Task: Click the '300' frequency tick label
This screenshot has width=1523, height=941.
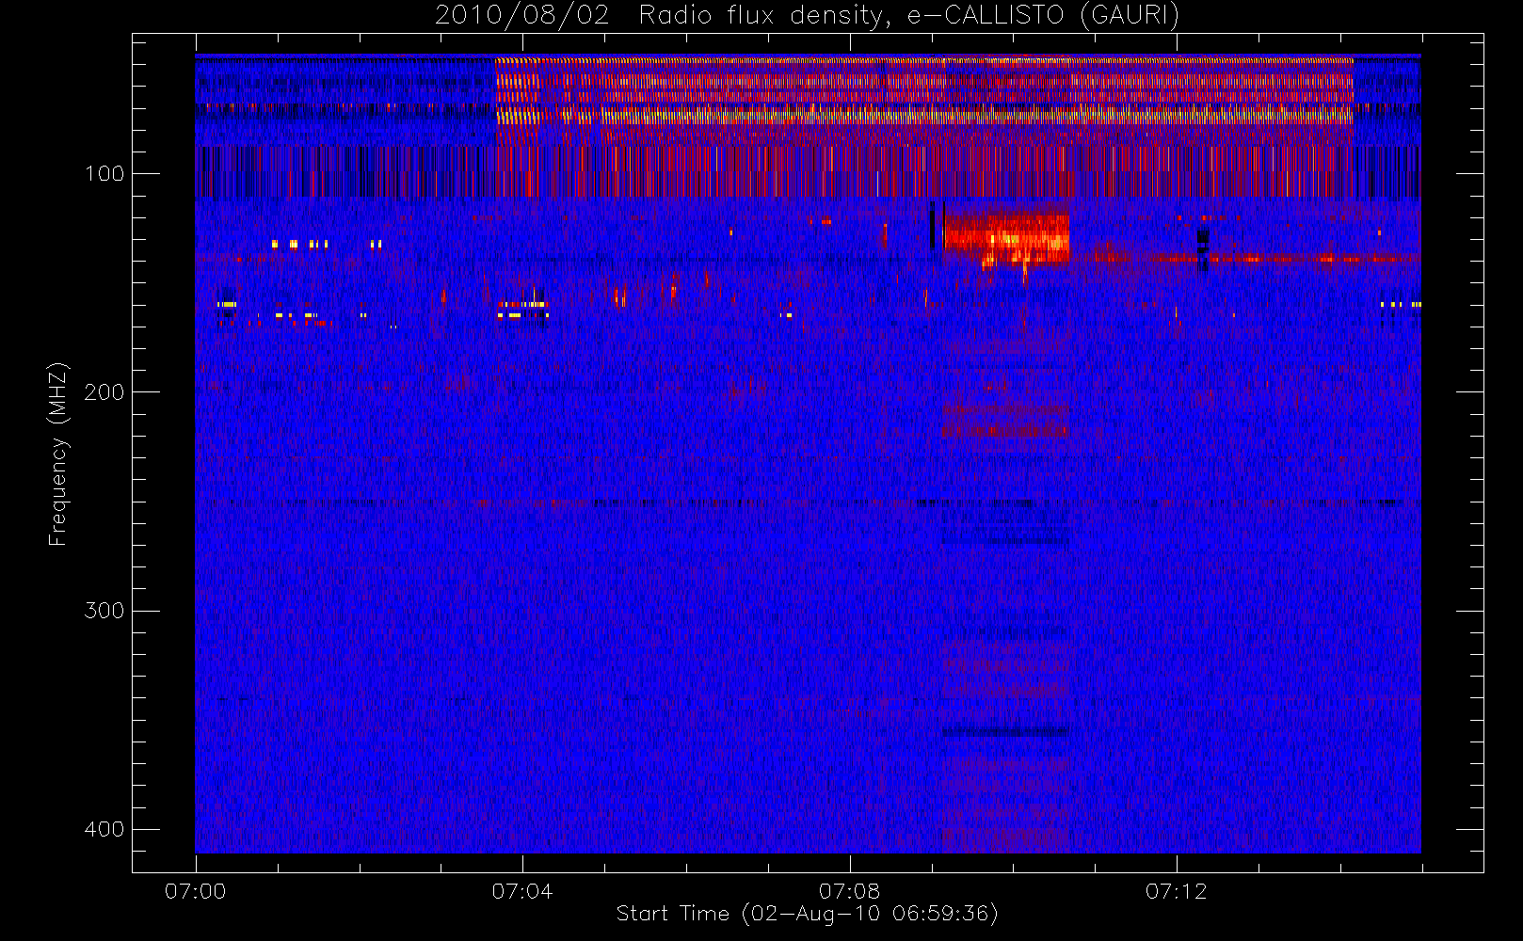Action: tap(104, 611)
